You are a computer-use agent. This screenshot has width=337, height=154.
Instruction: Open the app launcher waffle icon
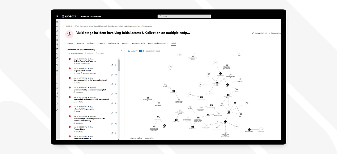point(57,16)
